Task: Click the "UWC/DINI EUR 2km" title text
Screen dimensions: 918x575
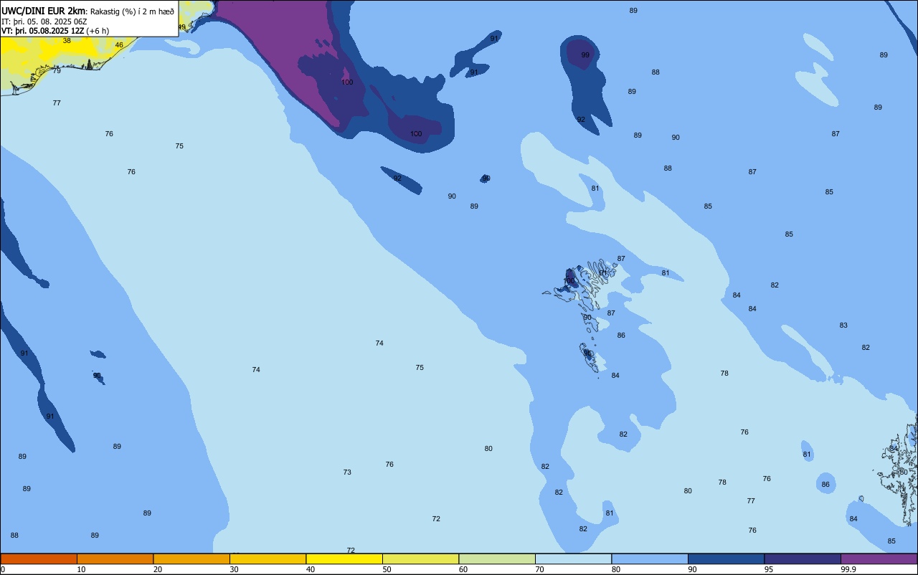Action: click(x=43, y=11)
